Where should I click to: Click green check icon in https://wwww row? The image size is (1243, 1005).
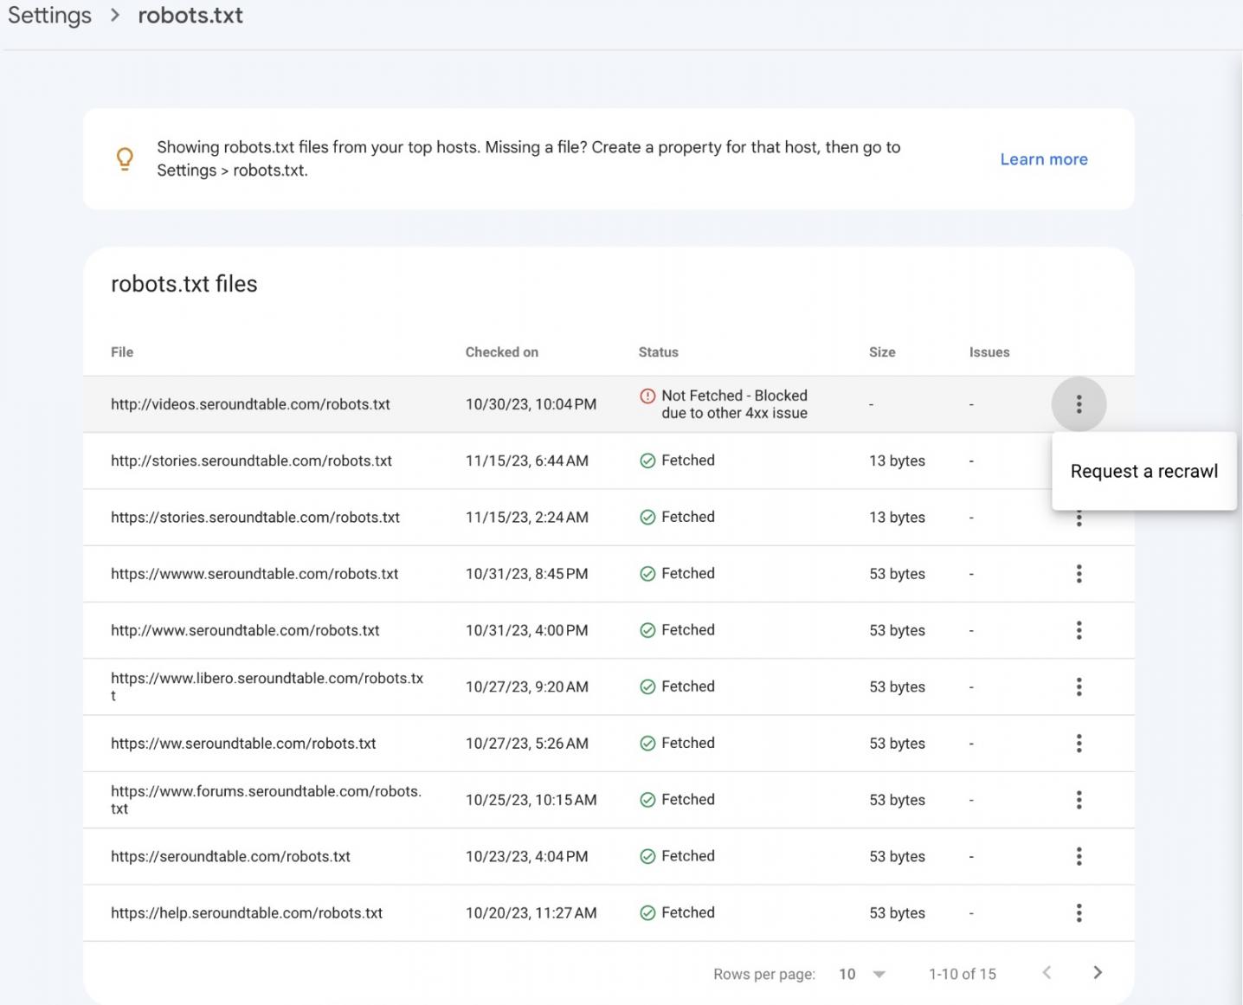(647, 574)
